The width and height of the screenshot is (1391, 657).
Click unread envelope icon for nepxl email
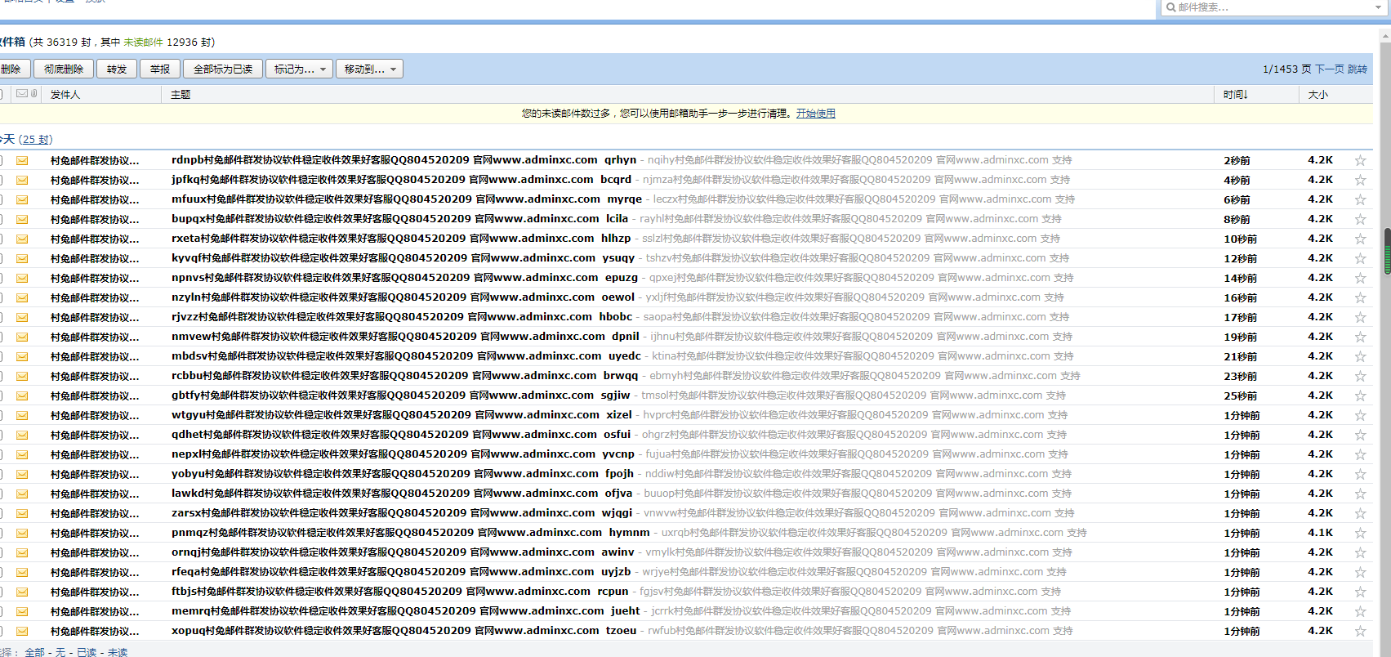click(22, 454)
